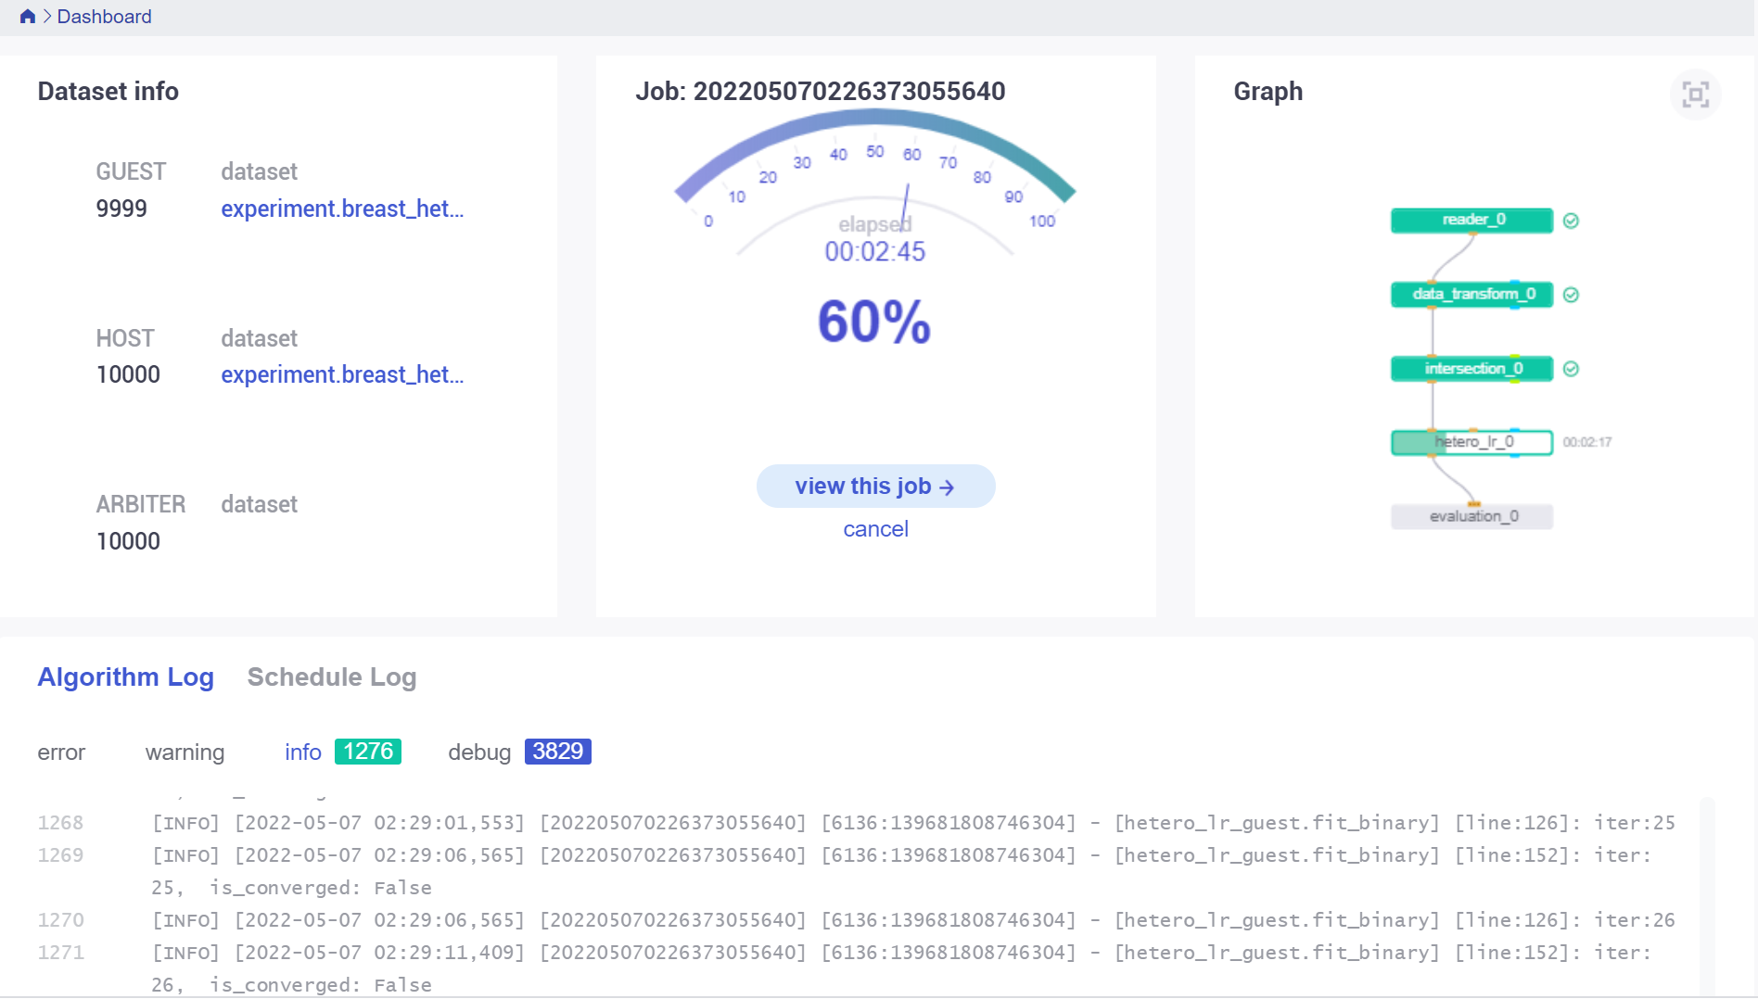Filter log by warning level

point(185,752)
